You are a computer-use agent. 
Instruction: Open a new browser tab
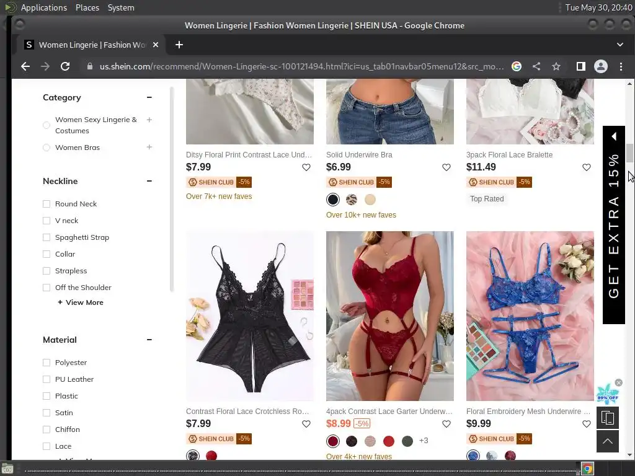pyautogui.click(x=179, y=45)
